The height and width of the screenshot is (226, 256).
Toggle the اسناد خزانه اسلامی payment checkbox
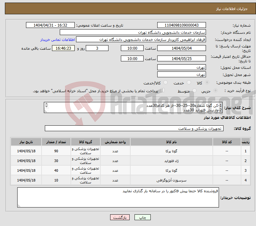(x=163, y=91)
